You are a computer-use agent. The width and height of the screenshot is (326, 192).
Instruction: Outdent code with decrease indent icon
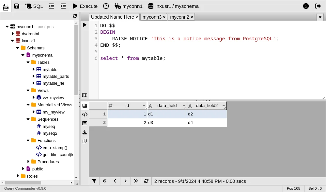point(51,6)
